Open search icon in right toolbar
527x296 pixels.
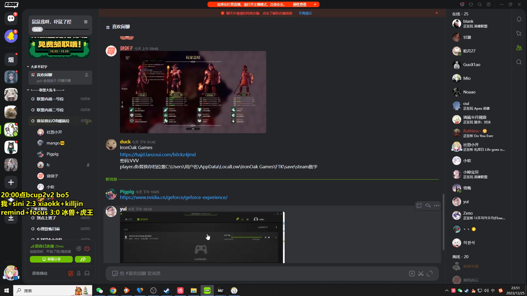click(x=519, y=62)
